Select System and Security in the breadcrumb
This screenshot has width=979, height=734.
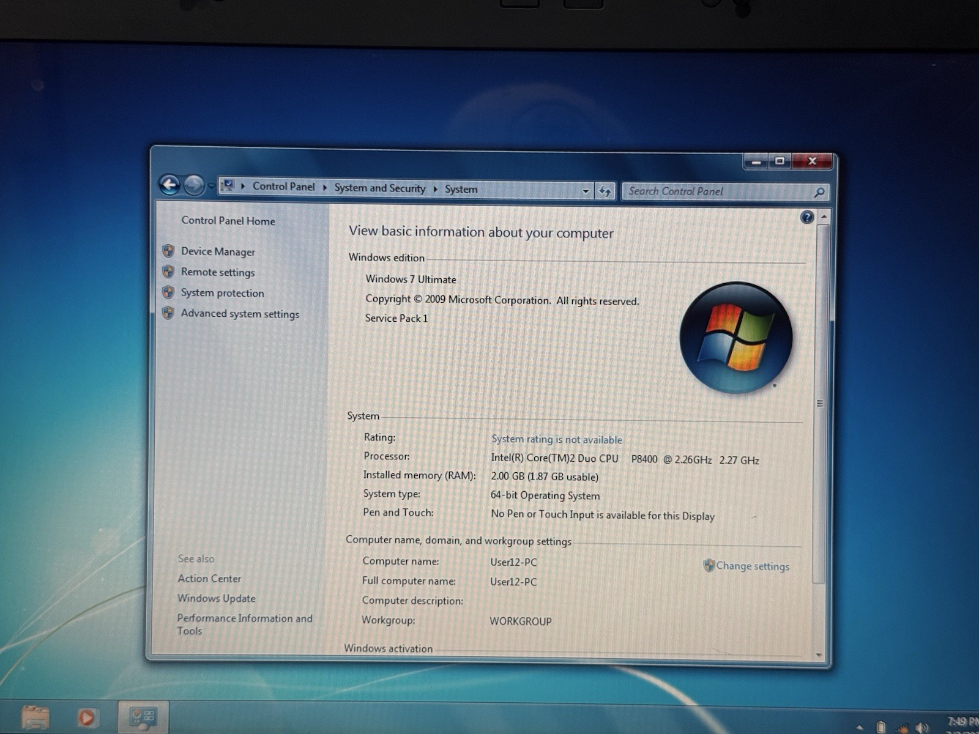tap(379, 188)
